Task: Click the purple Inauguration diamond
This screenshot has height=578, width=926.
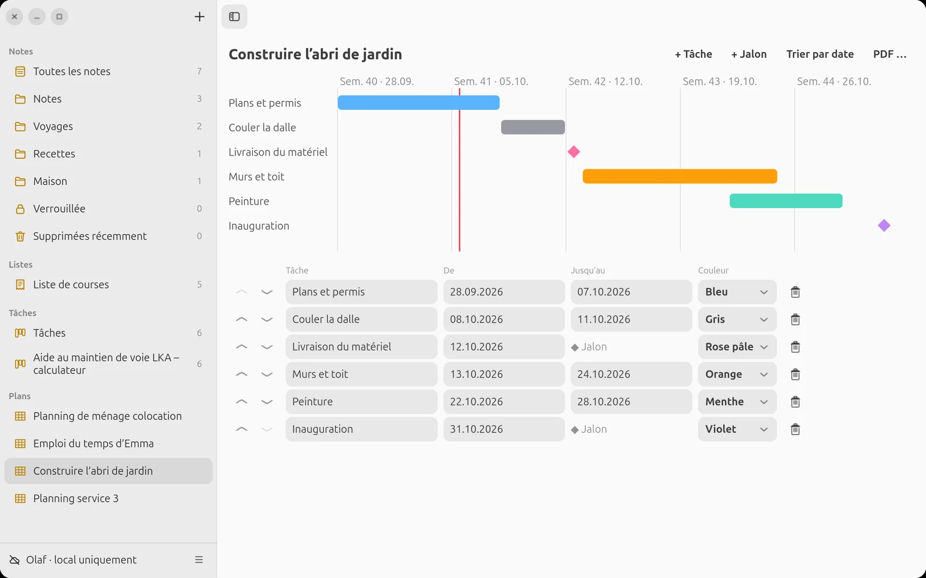Action: [884, 225]
